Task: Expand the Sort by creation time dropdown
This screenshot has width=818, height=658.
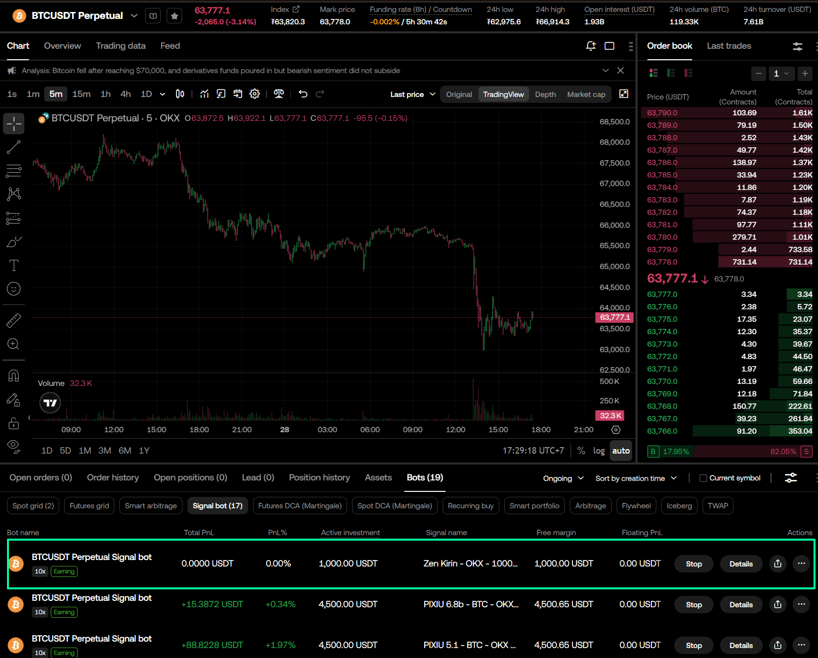Action: tap(635, 478)
